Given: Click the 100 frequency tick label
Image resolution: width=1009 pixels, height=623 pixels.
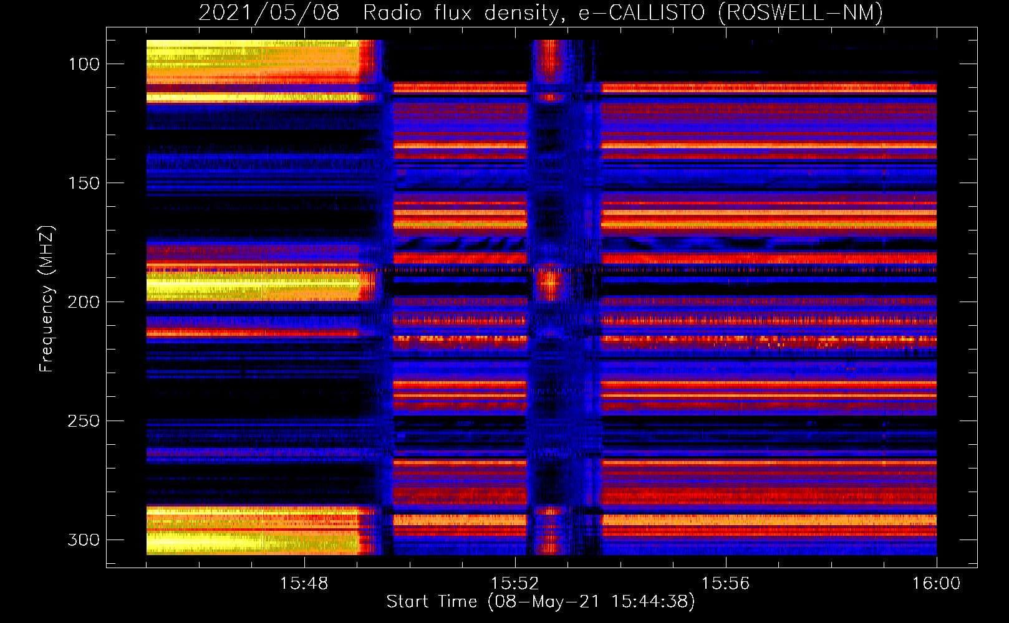Looking at the screenshot, I should (84, 64).
